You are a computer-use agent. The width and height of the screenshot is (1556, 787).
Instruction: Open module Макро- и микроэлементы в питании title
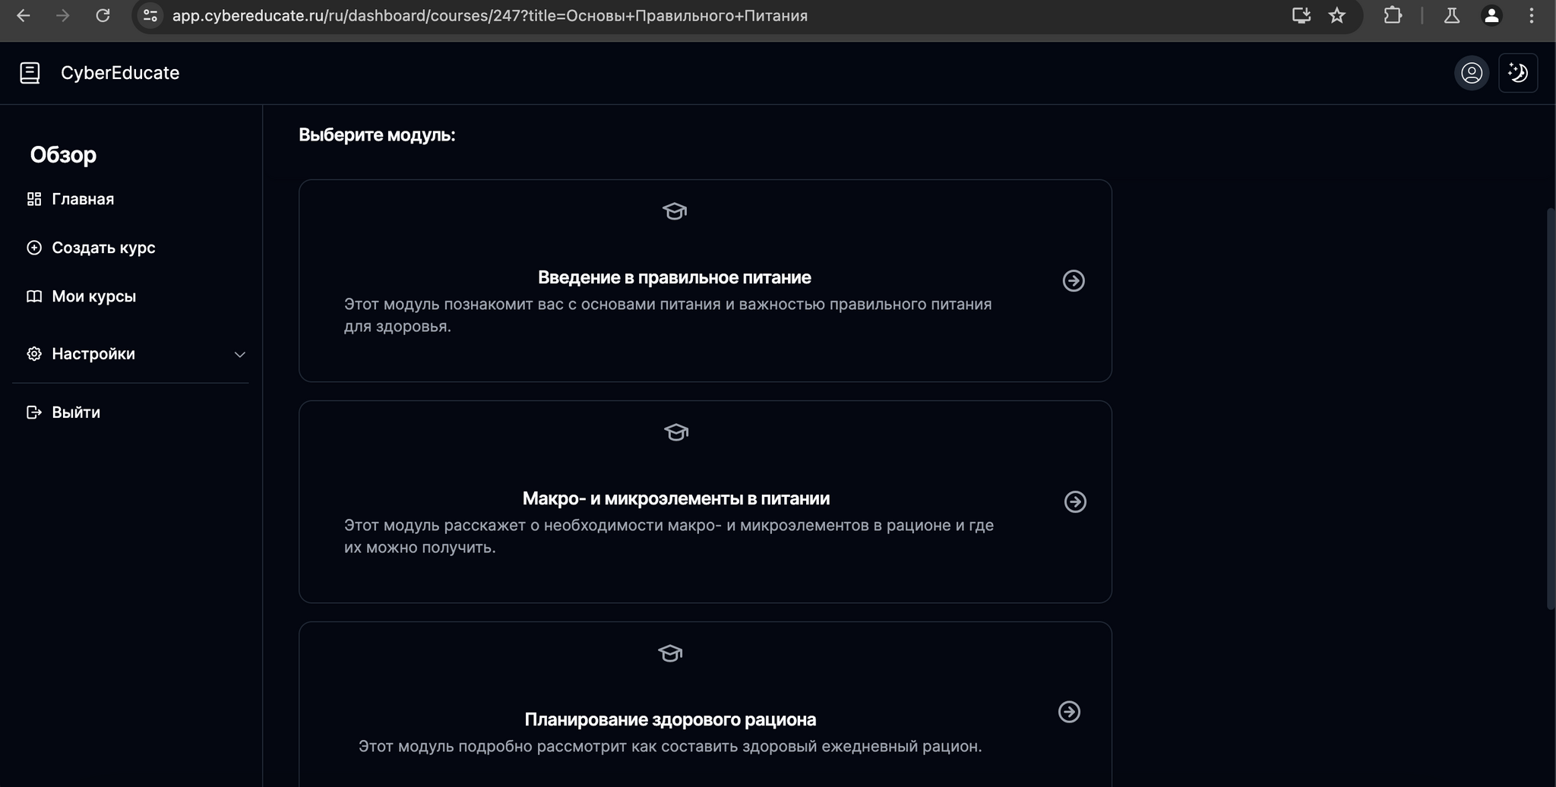(x=676, y=499)
